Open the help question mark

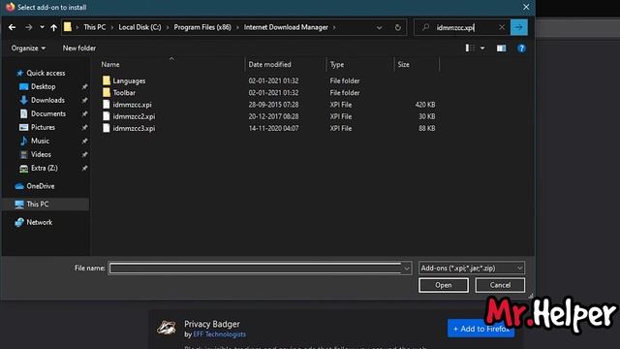[x=521, y=48]
